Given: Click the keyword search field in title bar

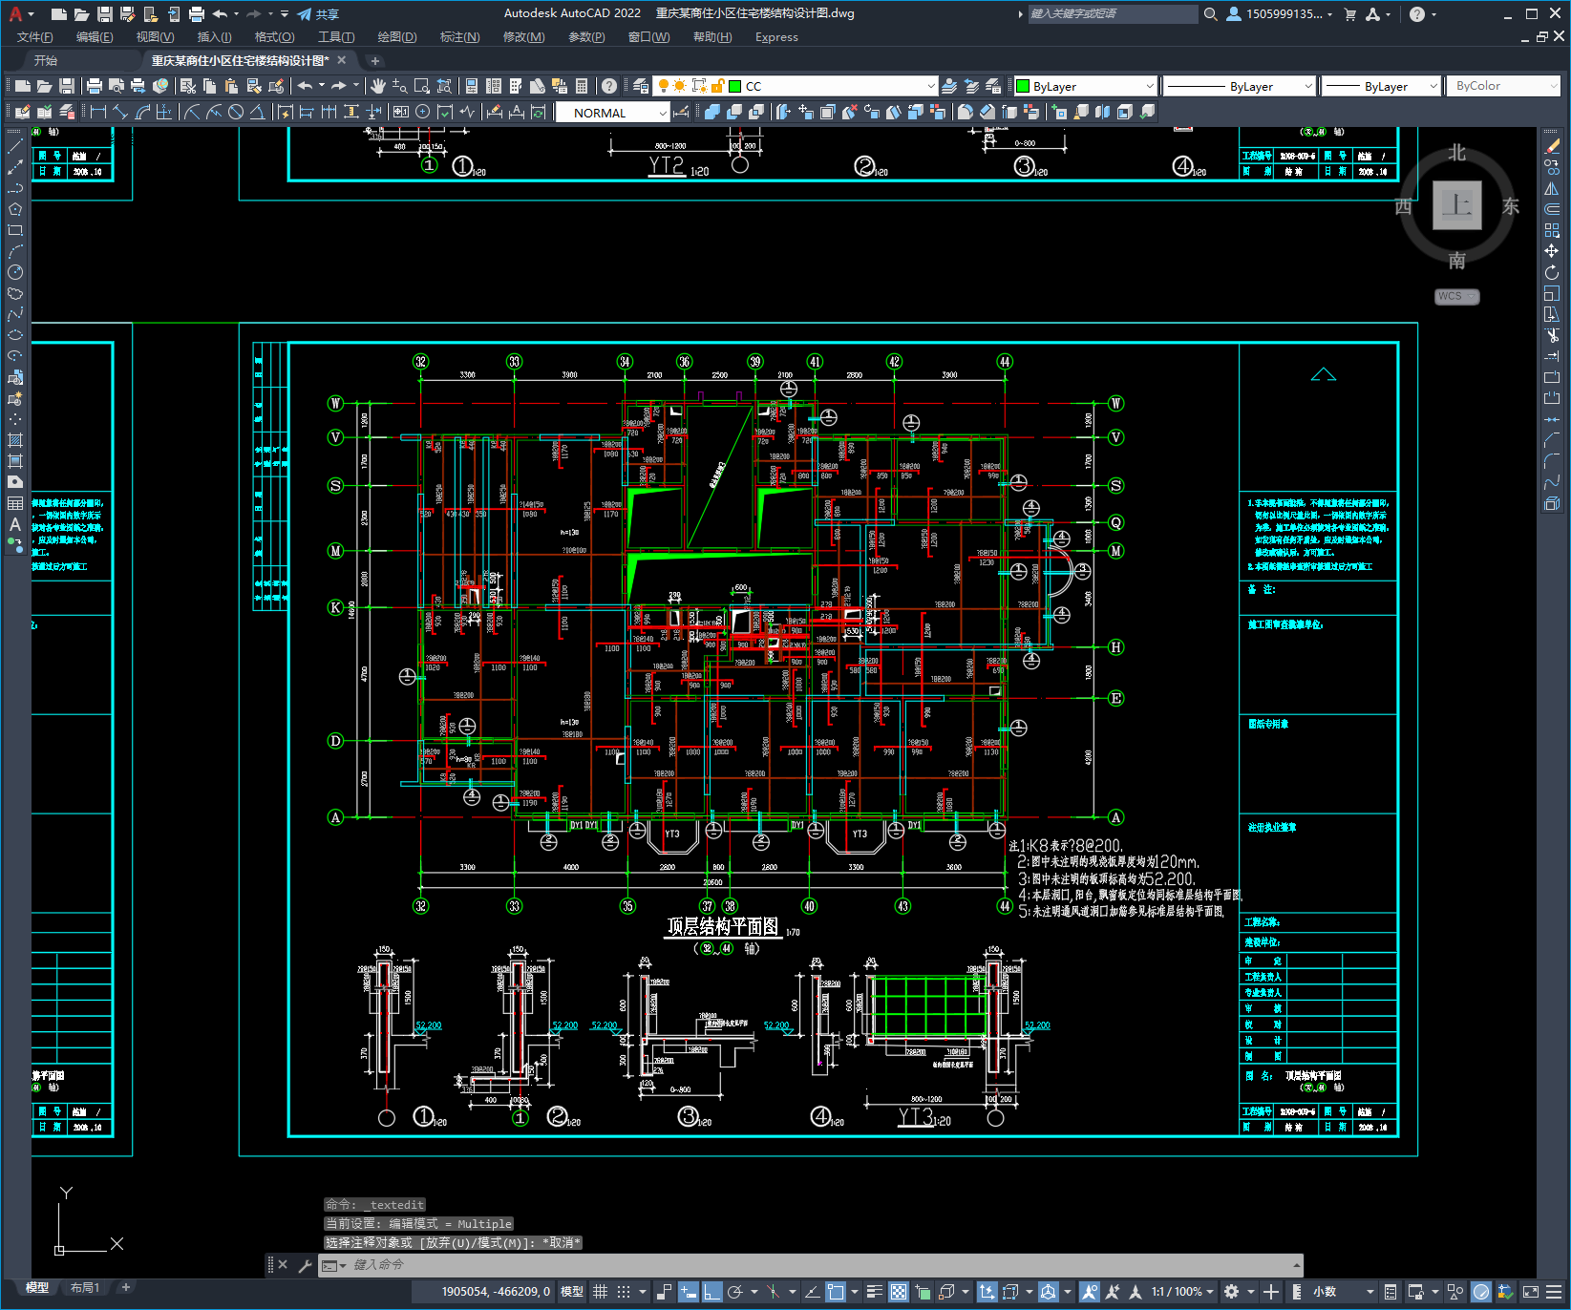Looking at the screenshot, I should tap(1113, 14).
